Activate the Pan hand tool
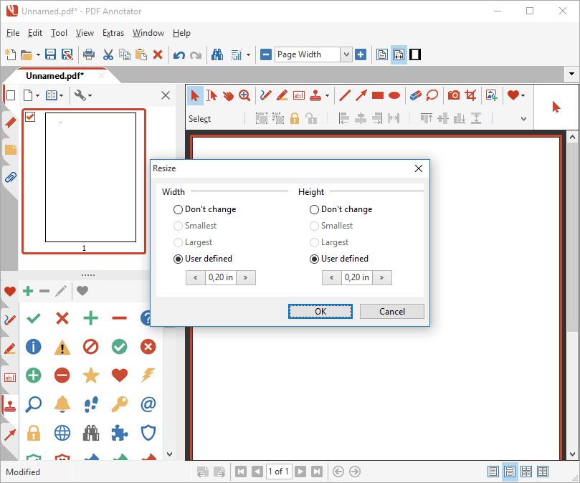Image resolution: width=580 pixels, height=483 pixels. [228, 95]
